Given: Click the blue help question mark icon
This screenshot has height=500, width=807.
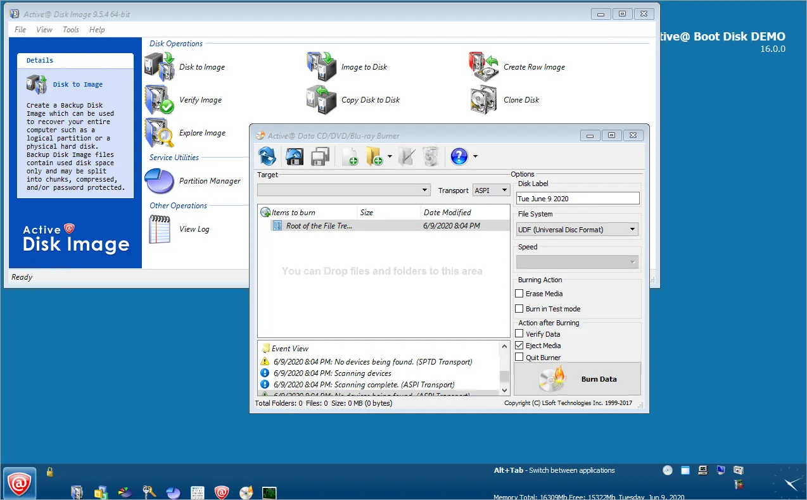Looking at the screenshot, I should point(459,156).
